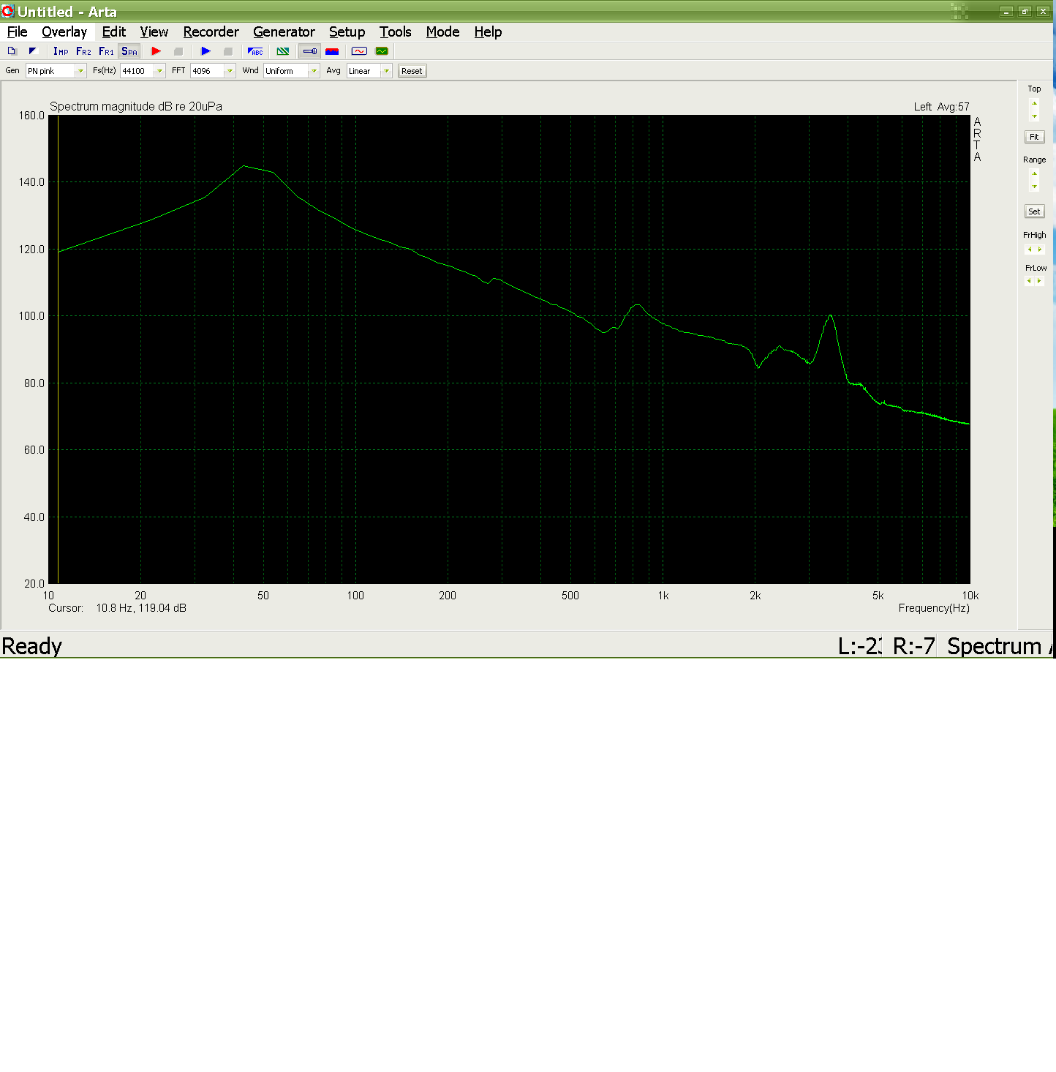The image size is (1056, 1072).
Task: Switch to FR1 single channel mode
Action: tap(106, 51)
